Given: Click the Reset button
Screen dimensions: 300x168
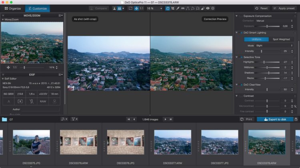Looking at the screenshot, I should point(261,8).
